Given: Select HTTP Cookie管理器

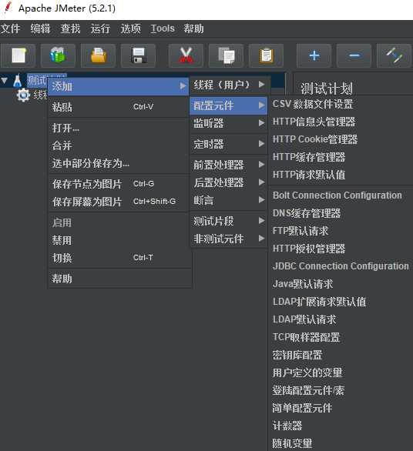Looking at the screenshot, I should pyautogui.click(x=315, y=139).
